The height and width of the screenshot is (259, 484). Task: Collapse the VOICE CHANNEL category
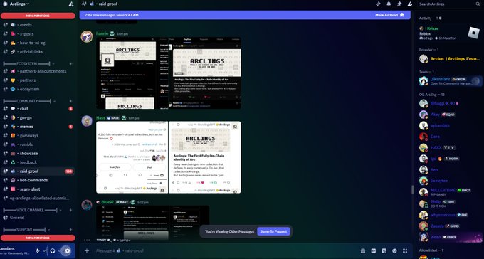32,210
